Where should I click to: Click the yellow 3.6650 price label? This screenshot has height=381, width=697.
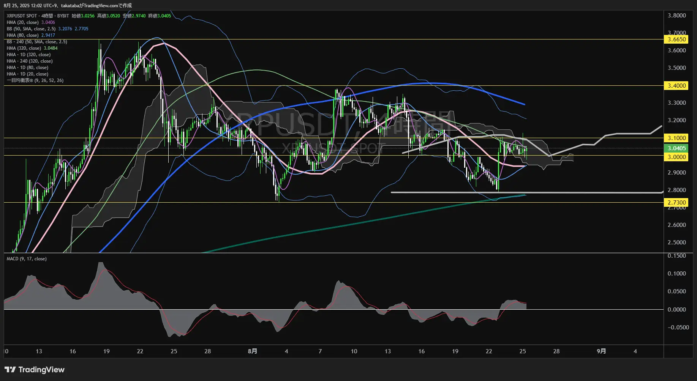click(676, 39)
